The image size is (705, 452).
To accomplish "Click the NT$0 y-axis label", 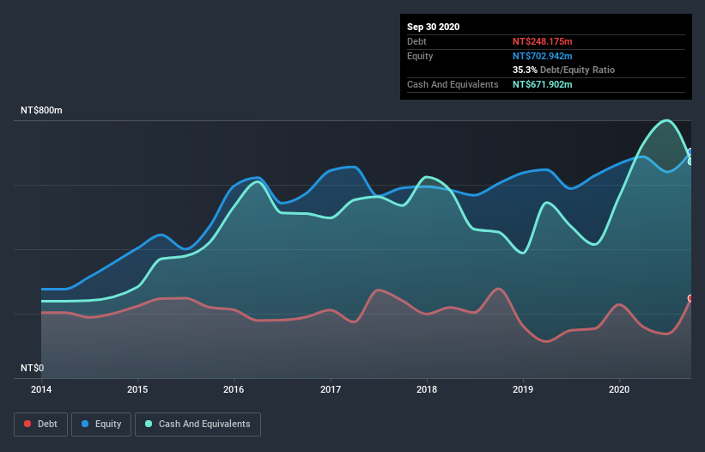I will (33, 368).
